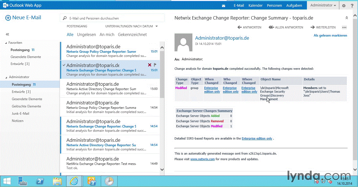This screenshot has height=187, width=358.
Task: Open more actions ellipsis in reading pane
Action: (344, 27)
